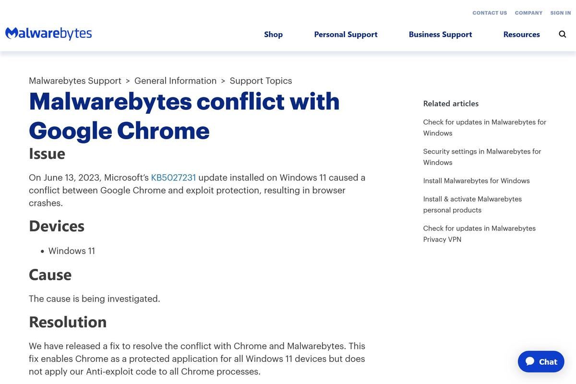
Task: Open the Shop menu
Action: (x=274, y=35)
